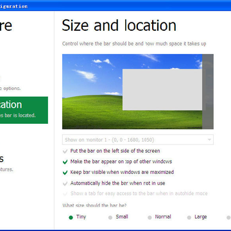Select the green Location tab in sidebar
Viewport: 231px width, 231px height.
[x=24, y=110]
